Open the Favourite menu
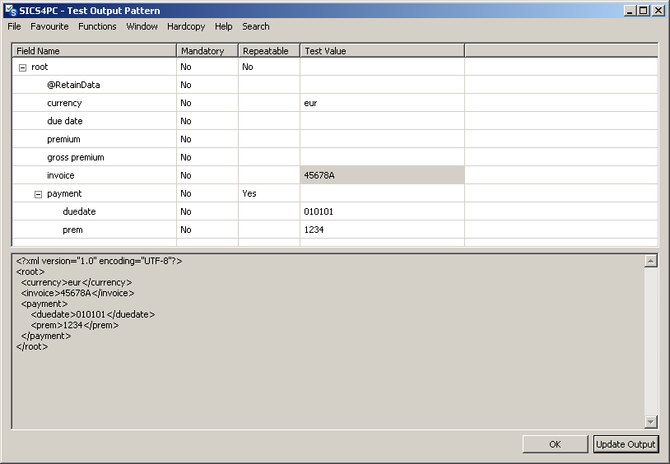Image resolution: width=670 pixels, height=464 pixels. click(49, 26)
